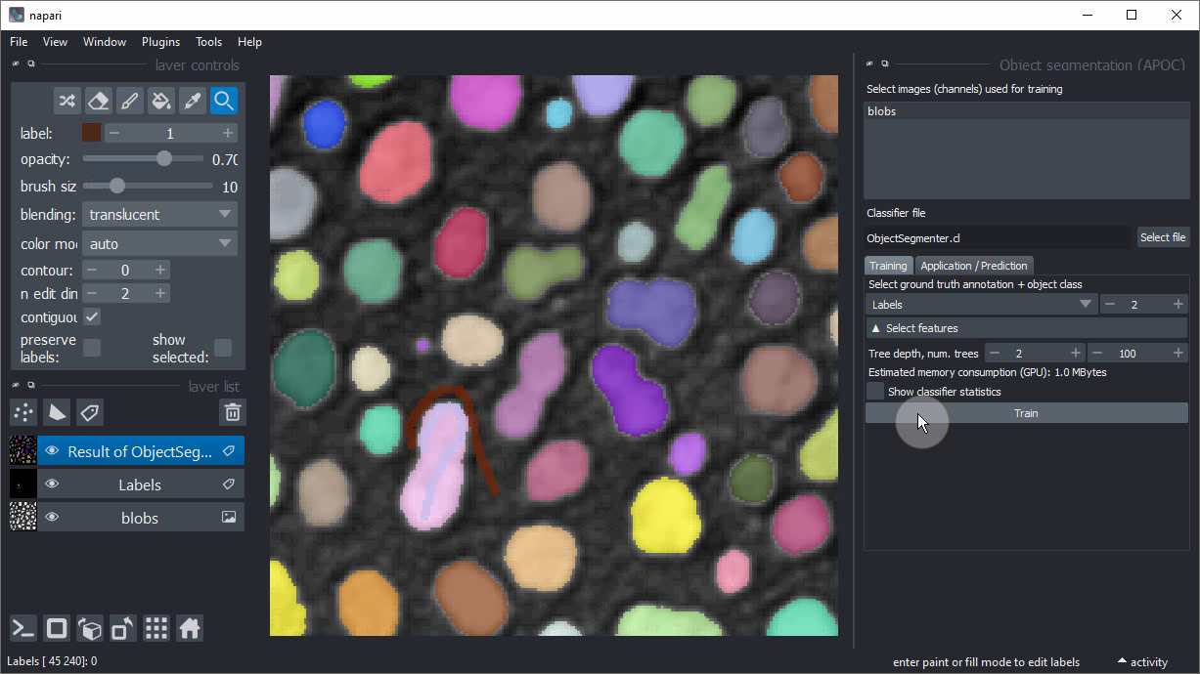Open the blending mode dropdown
This screenshot has height=674, width=1200.
(x=159, y=215)
